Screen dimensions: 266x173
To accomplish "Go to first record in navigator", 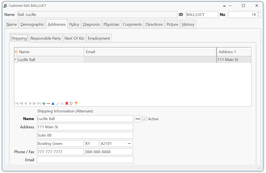I will tap(16, 103).
